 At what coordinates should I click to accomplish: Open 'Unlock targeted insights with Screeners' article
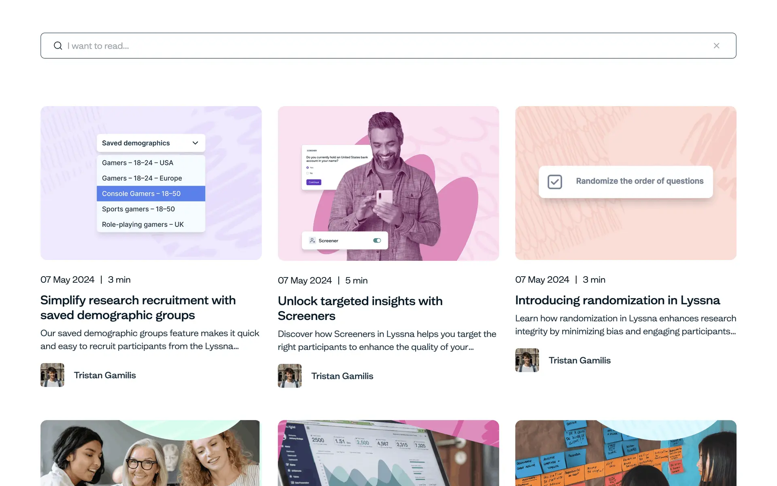[360, 308]
